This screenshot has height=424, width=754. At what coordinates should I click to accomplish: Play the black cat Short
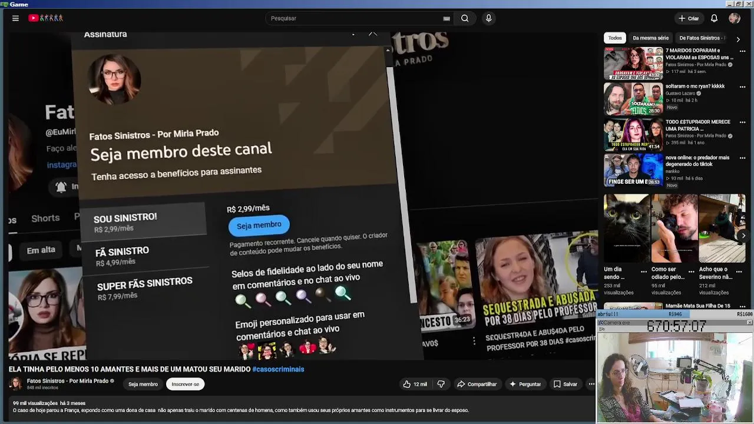627,228
